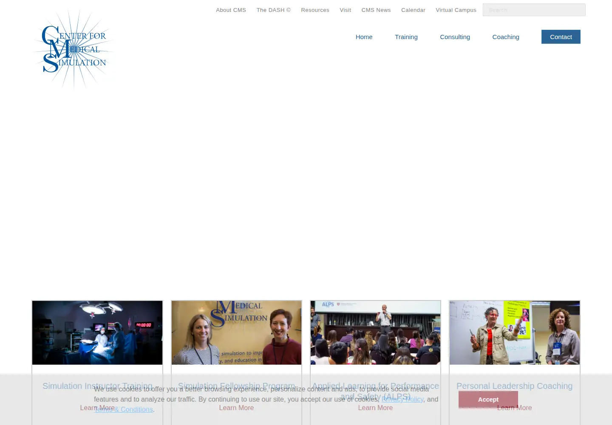Open the ALPS lecture audience photo
The image size is (612, 425).
coord(375,333)
